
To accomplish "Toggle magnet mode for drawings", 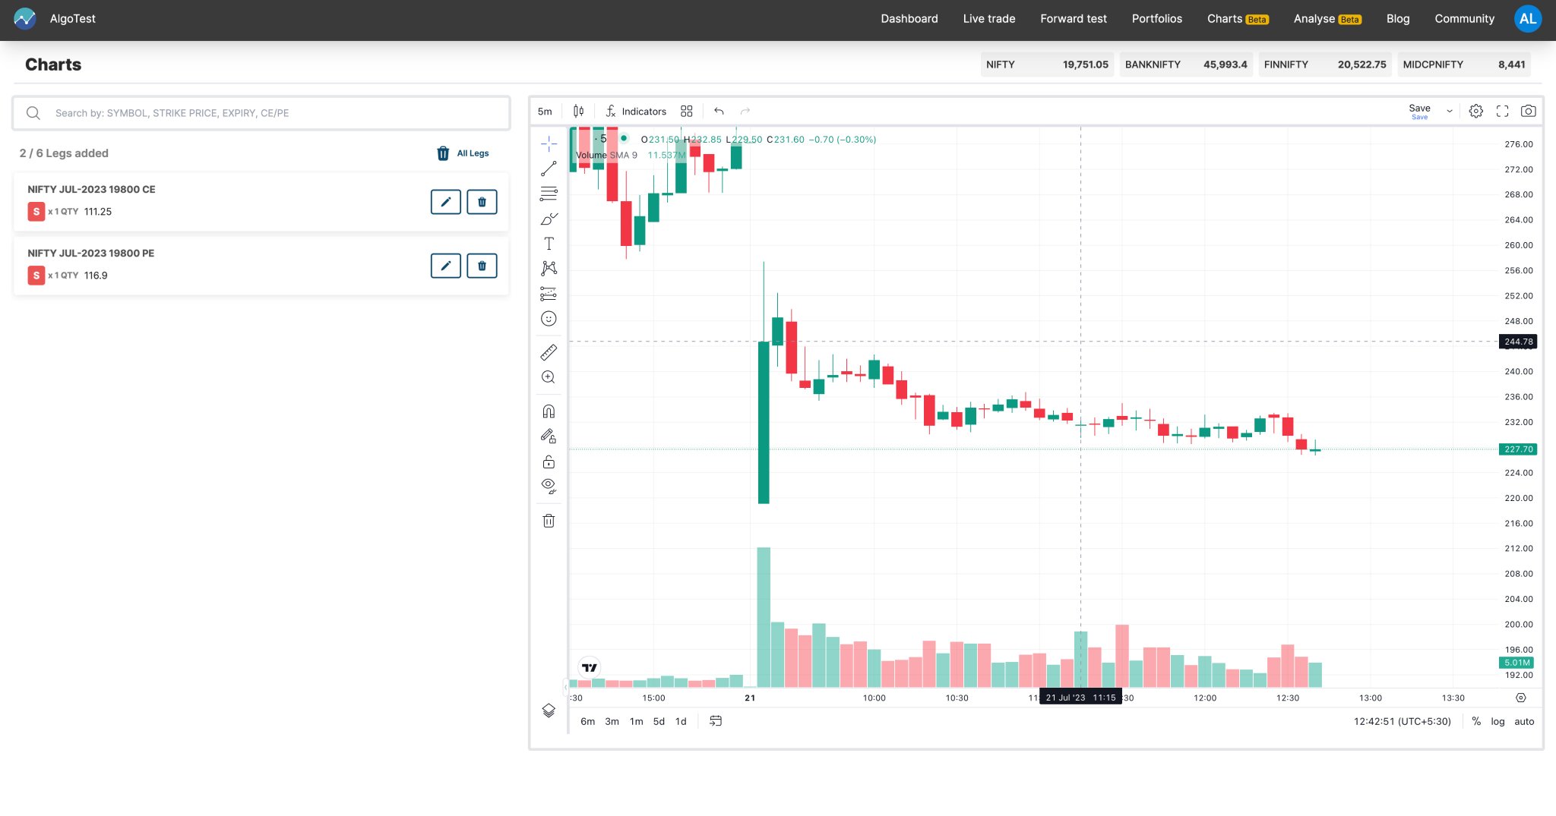I will [549, 411].
